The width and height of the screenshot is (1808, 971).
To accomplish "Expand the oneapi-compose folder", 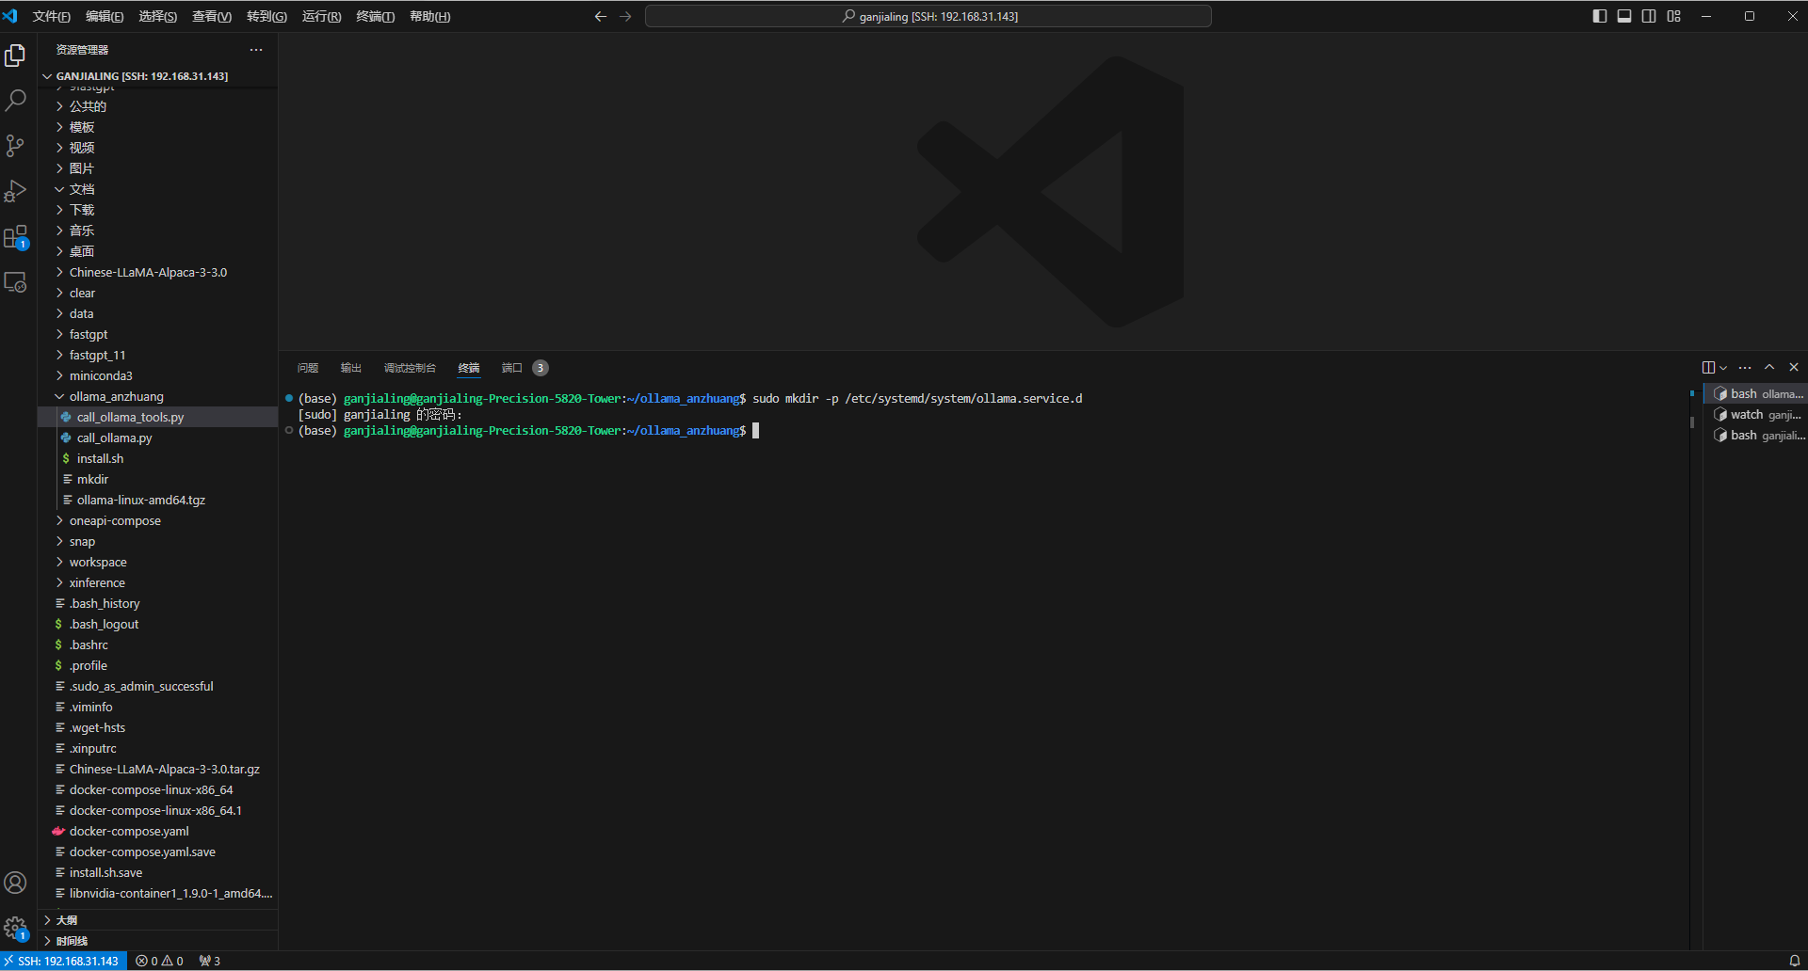I will point(157,520).
